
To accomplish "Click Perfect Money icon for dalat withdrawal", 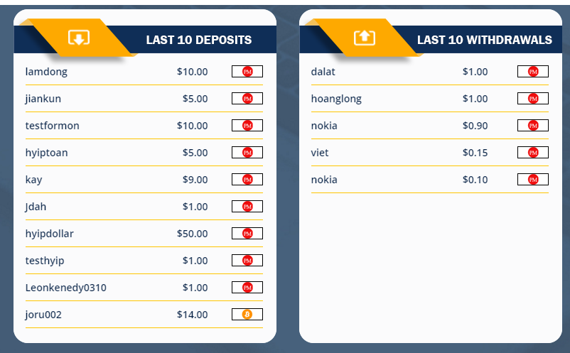I will [x=533, y=72].
